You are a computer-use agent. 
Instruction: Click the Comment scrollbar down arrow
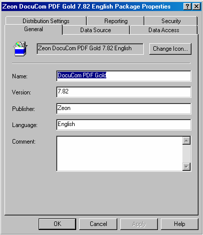pyautogui.click(x=186, y=167)
